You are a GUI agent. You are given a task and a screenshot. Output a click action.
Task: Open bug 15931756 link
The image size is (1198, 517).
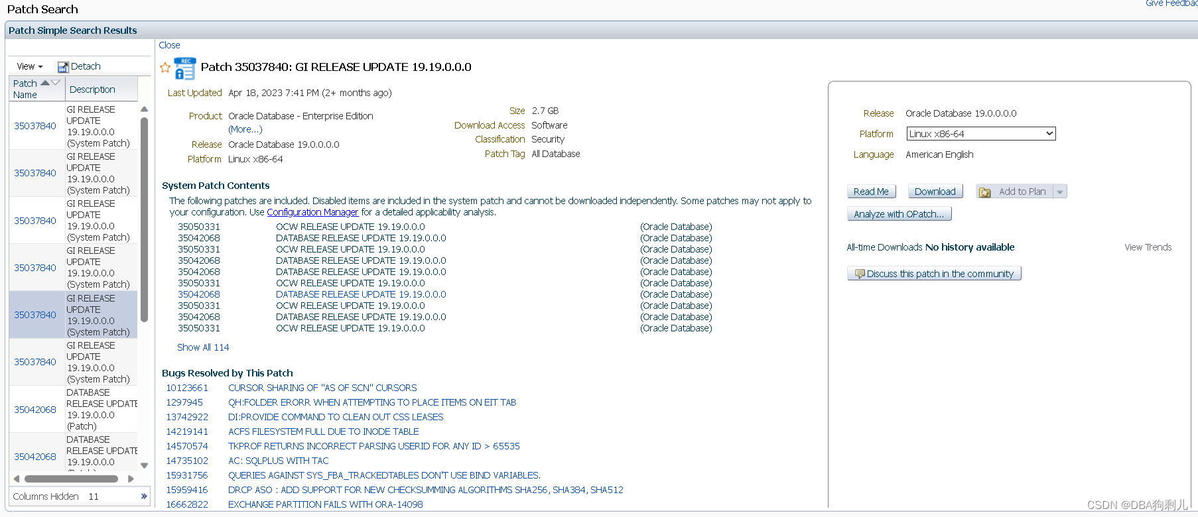187,475
